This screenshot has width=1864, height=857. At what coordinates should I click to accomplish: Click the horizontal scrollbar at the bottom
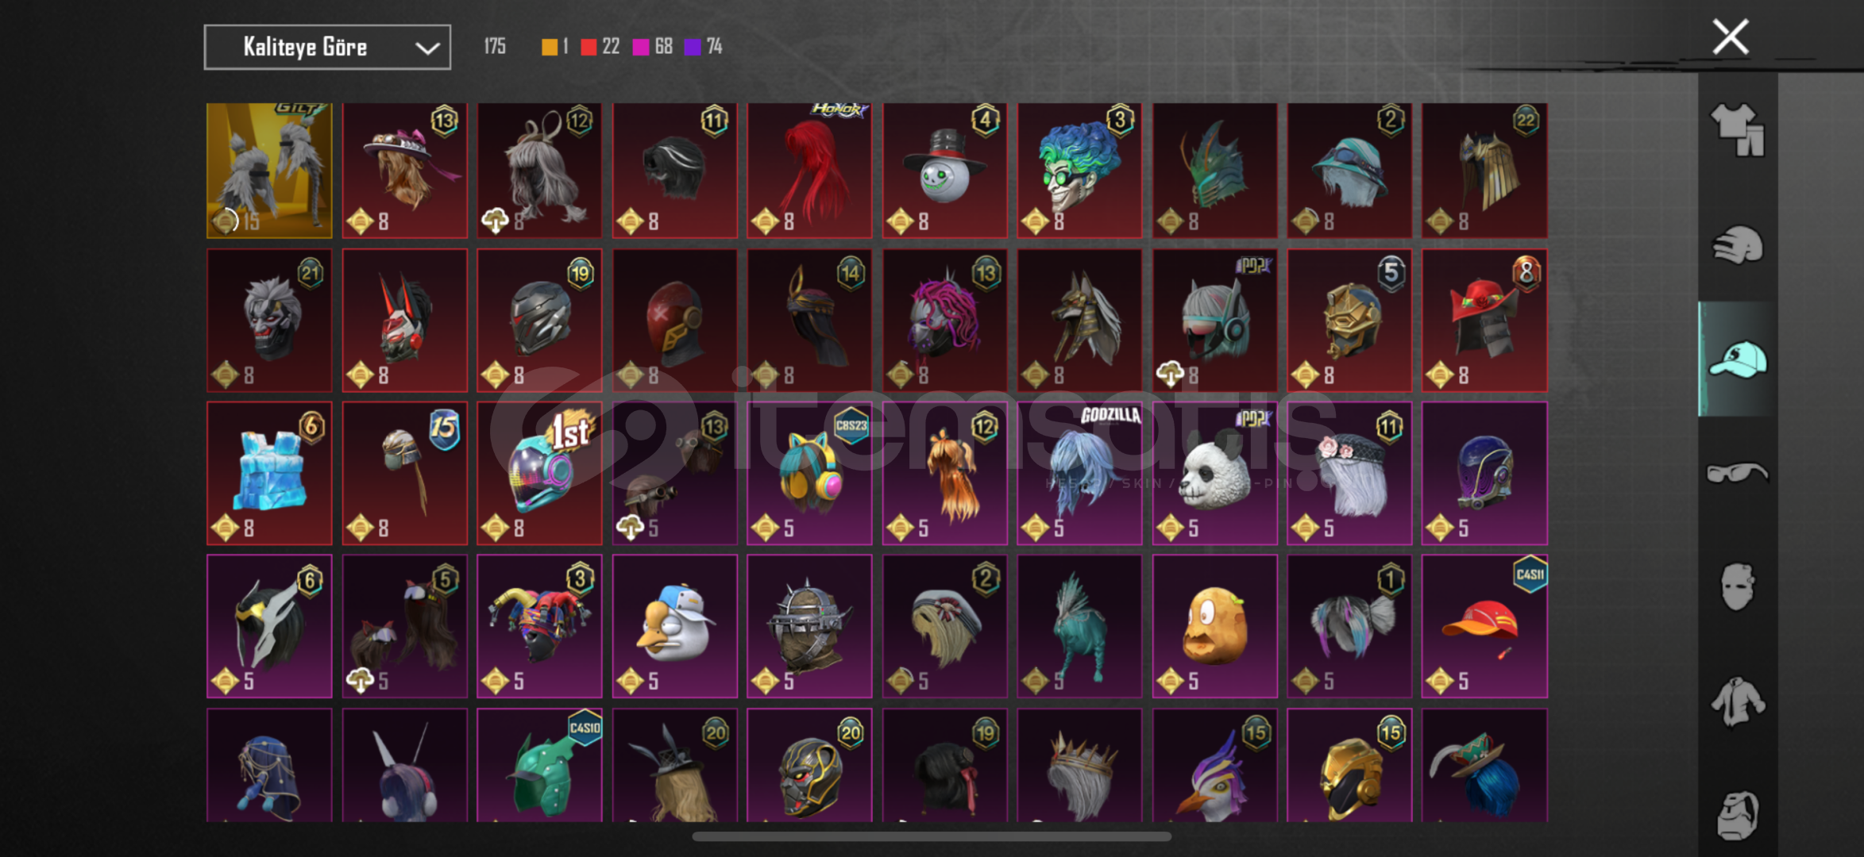932,836
